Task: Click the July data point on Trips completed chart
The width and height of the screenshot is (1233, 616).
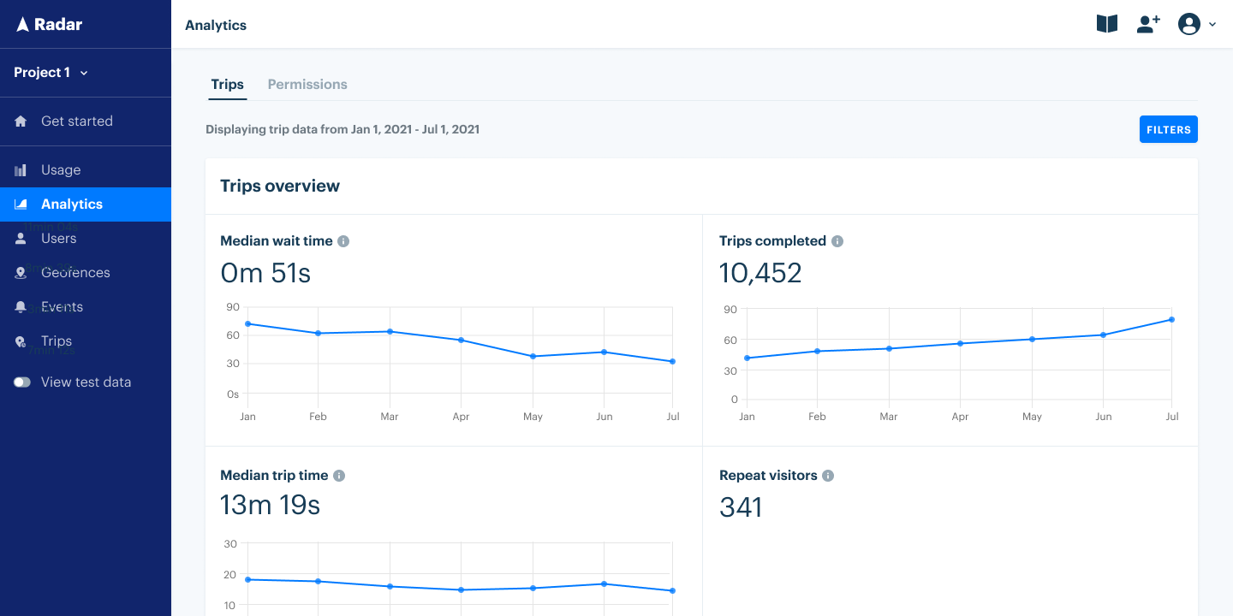Action: (1172, 319)
